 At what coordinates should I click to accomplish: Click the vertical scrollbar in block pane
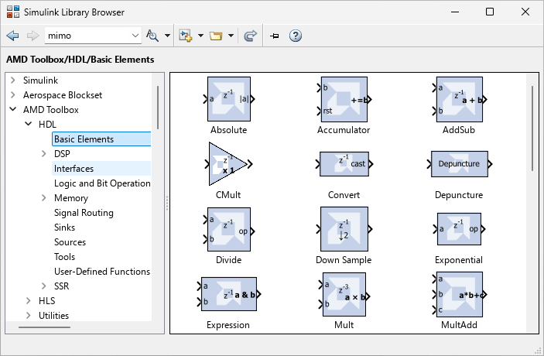[x=532, y=124]
